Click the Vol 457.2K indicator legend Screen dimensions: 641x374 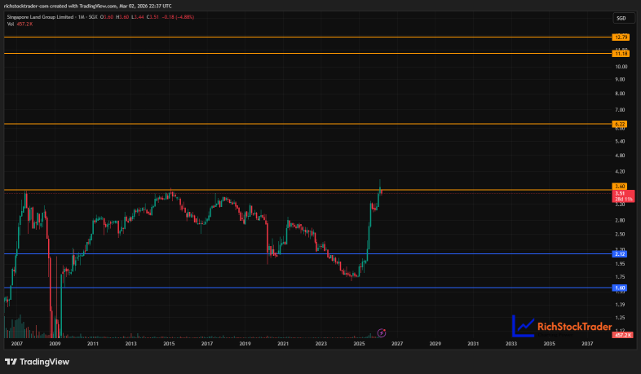20,24
